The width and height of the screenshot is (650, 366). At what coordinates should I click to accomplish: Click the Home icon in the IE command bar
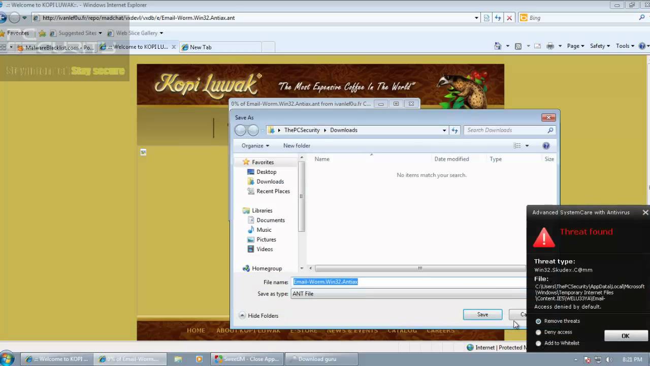pos(498,46)
